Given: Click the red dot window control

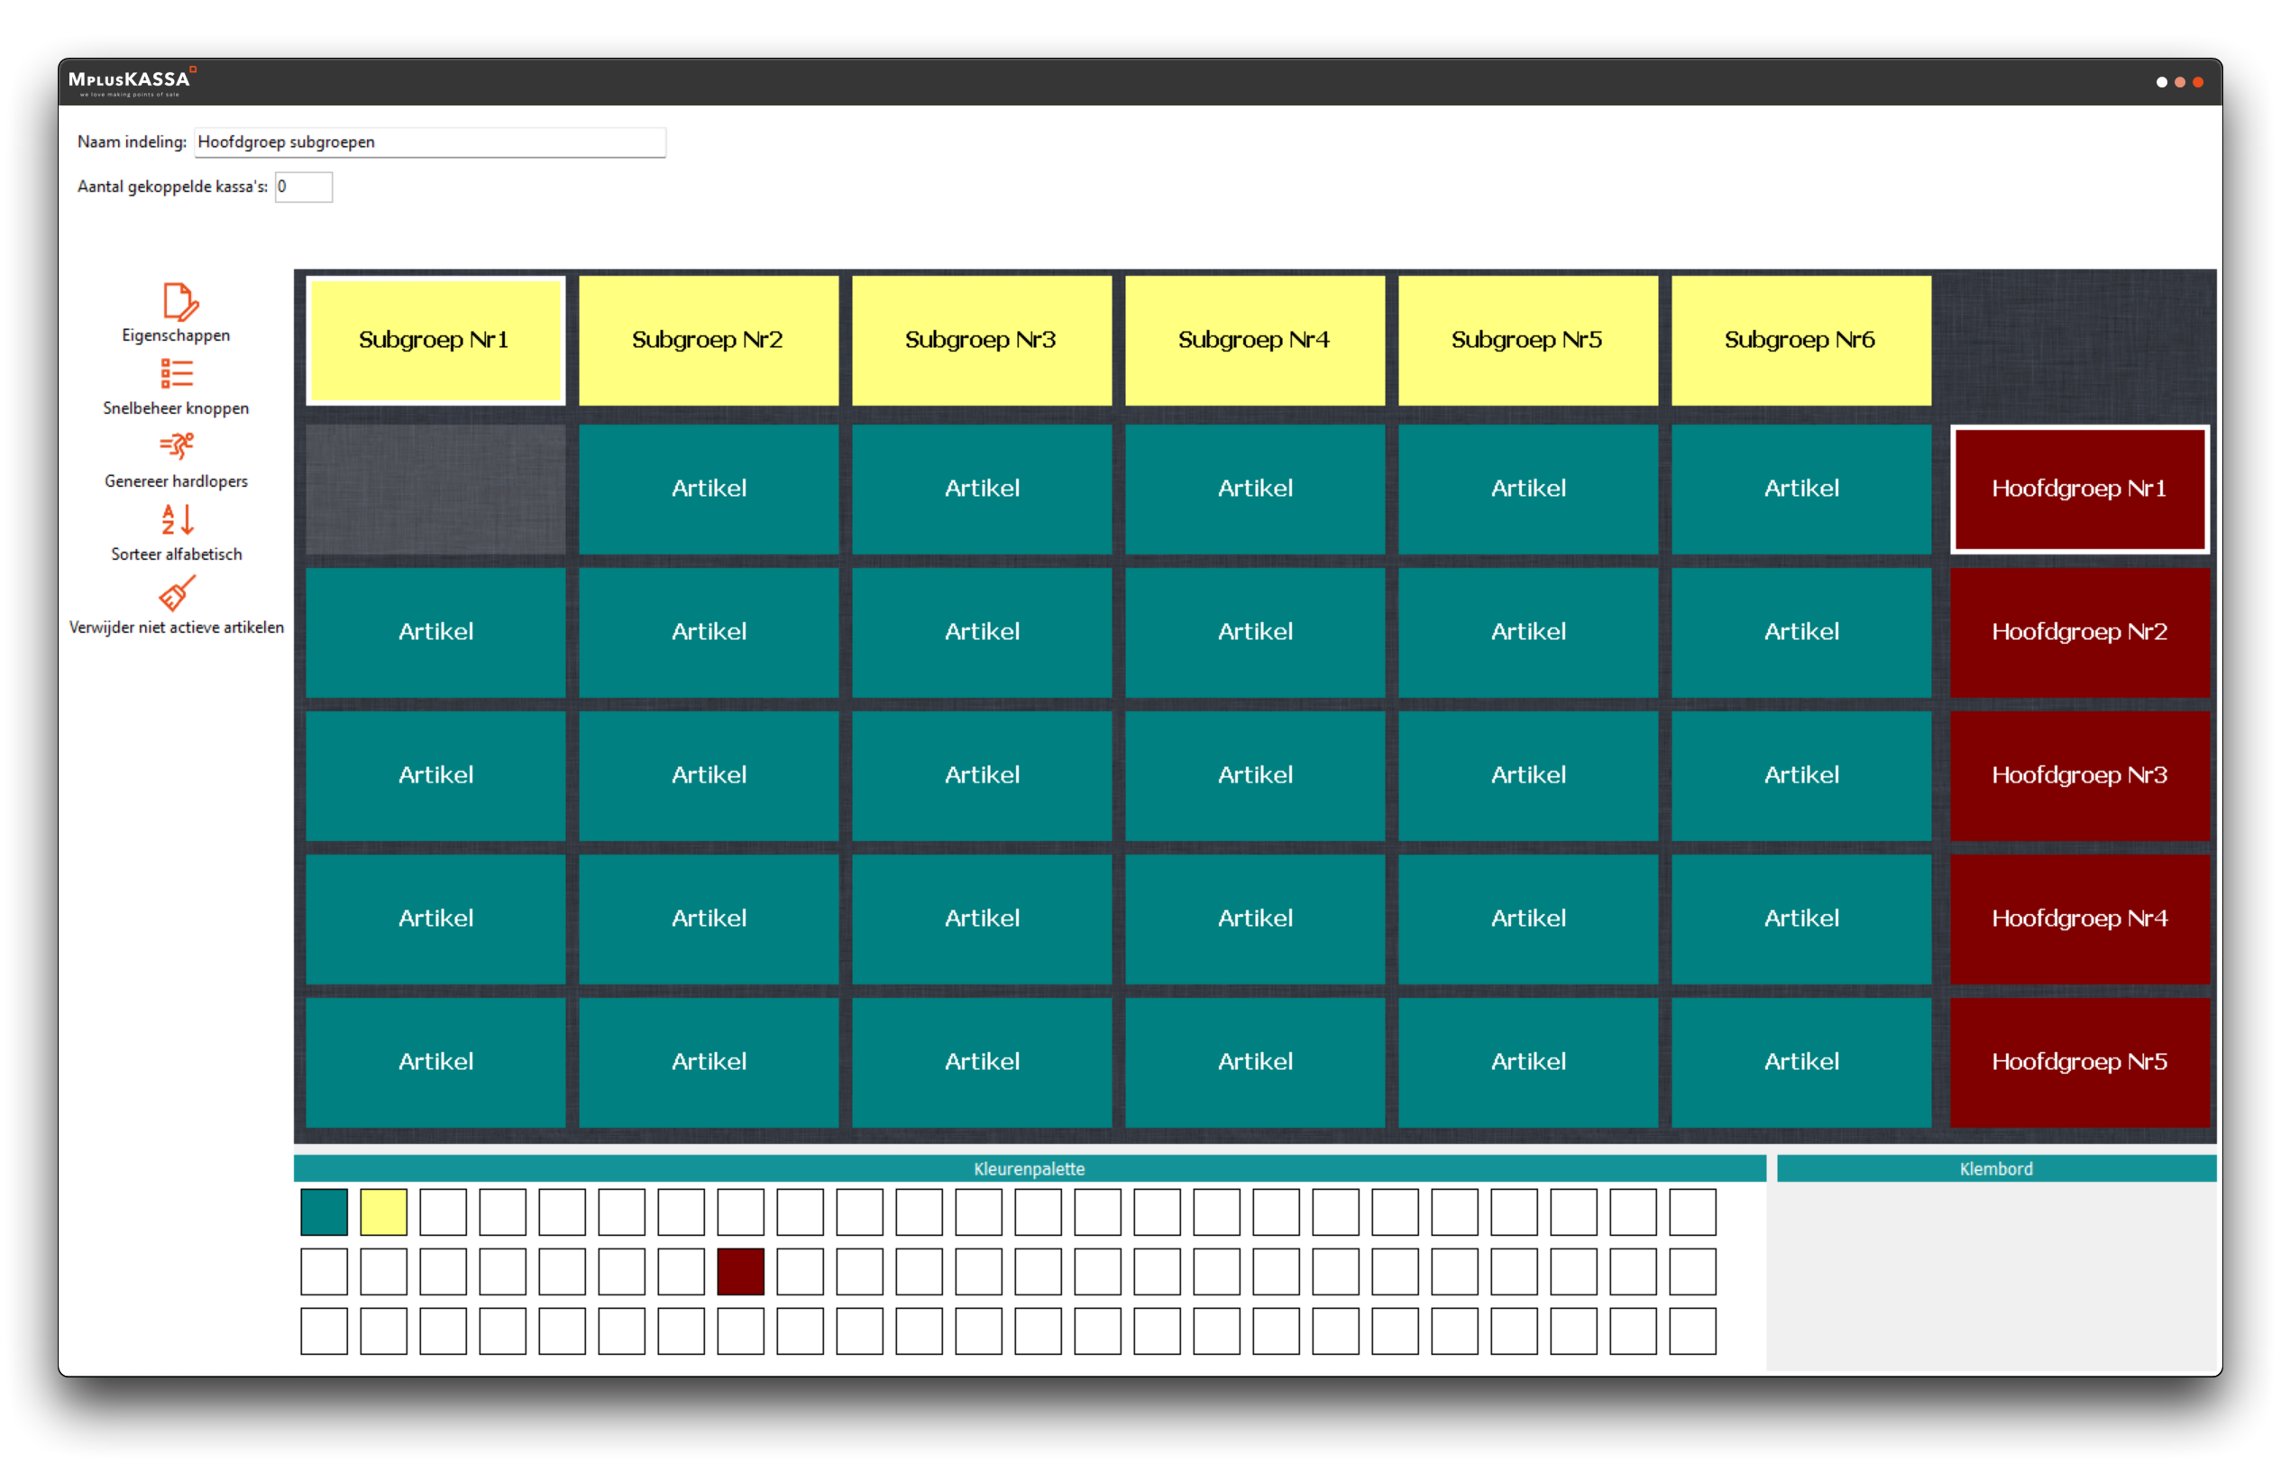Looking at the screenshot, I should 2198,83.
